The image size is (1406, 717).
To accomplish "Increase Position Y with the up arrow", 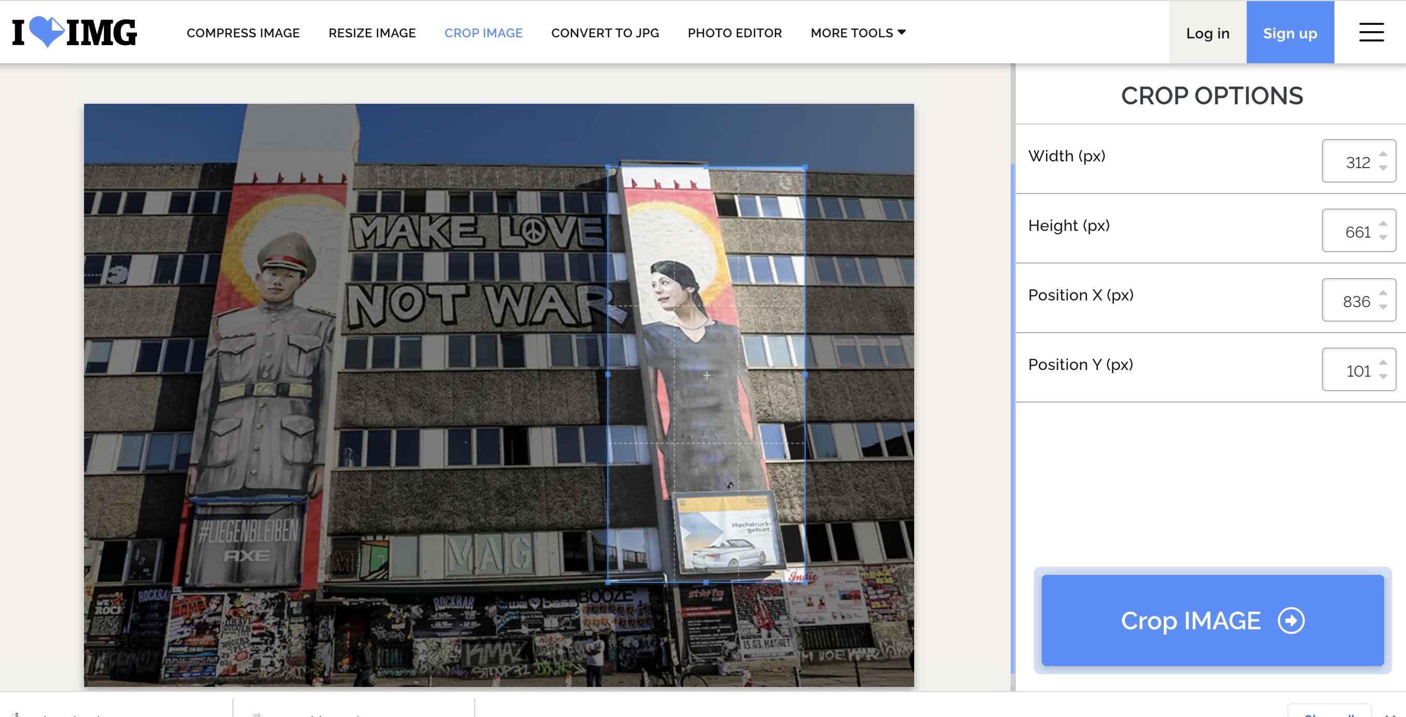I will click(1383, 362).
